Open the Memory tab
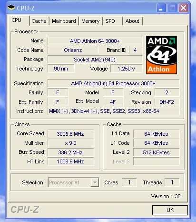 [90, 21]
